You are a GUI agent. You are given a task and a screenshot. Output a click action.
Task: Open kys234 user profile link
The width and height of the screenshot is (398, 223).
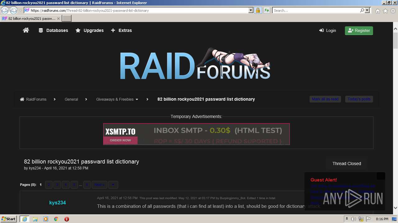[58, 203]
